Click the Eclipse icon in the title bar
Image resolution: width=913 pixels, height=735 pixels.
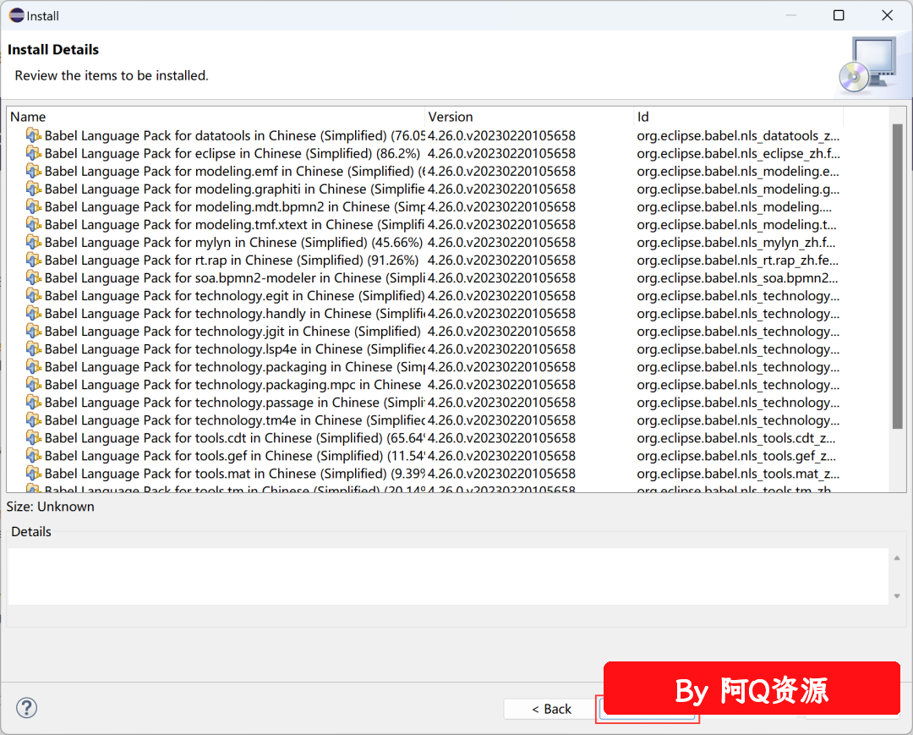click(x=17, y=16)
